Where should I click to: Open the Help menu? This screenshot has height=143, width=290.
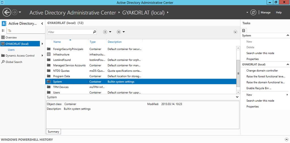coord(279,12)
